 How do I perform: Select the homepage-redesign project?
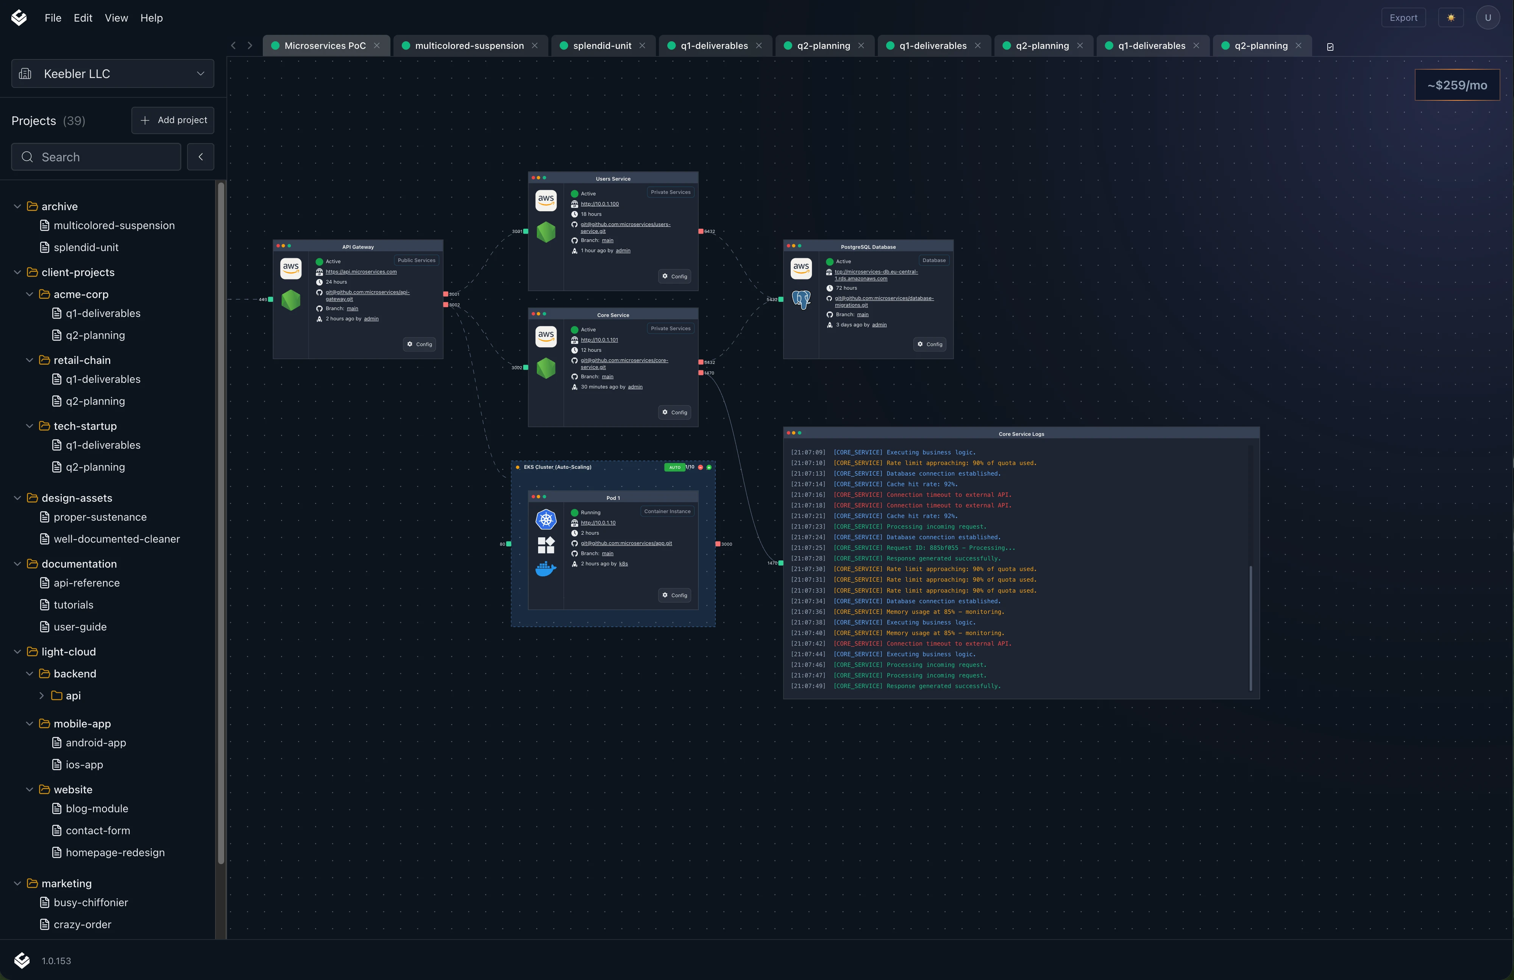[115, 852]
